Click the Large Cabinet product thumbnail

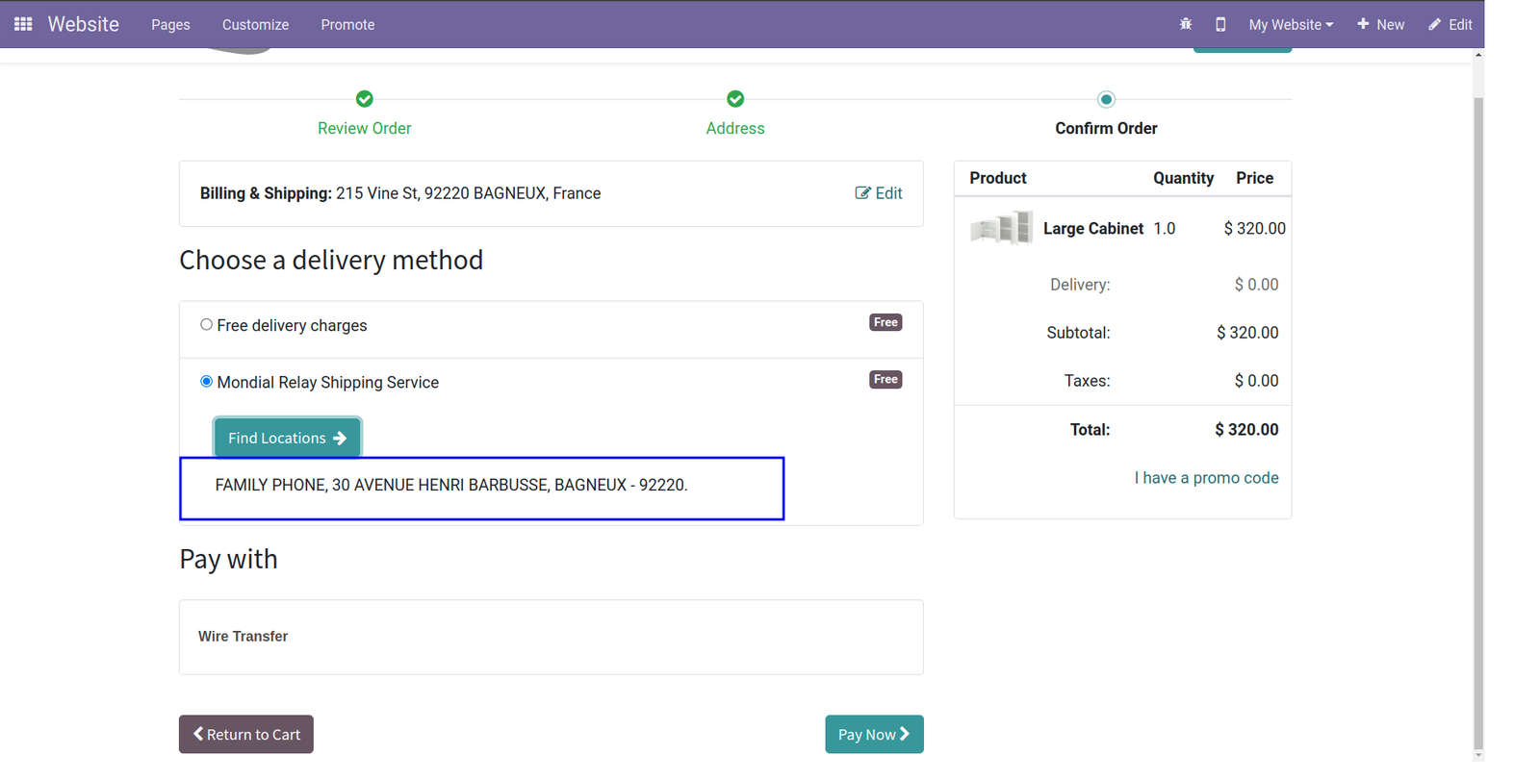point(1001,229)
